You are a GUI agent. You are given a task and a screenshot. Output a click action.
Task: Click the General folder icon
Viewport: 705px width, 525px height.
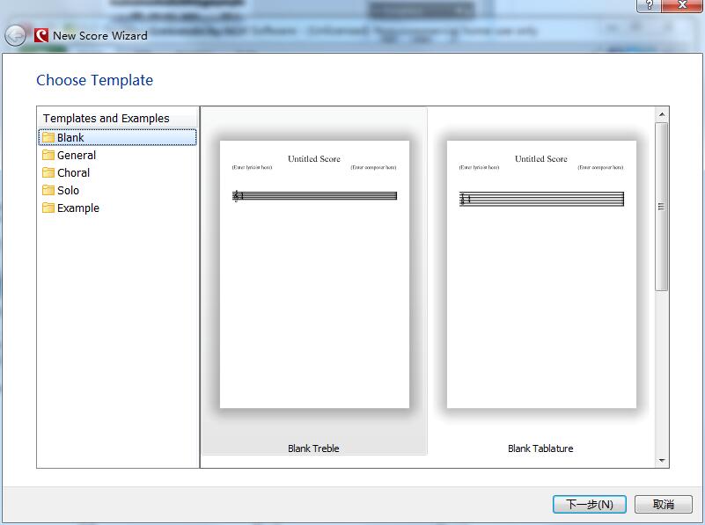pyautogui.click(x=48, y=155)
